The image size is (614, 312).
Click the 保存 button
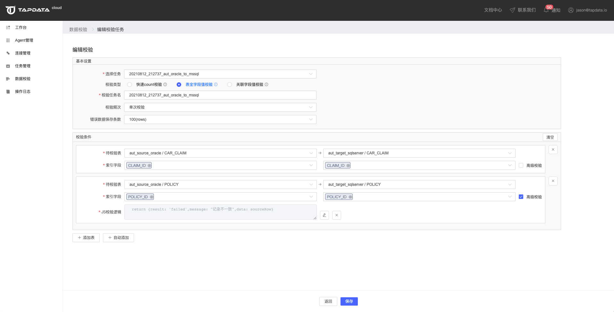[349, 301]
